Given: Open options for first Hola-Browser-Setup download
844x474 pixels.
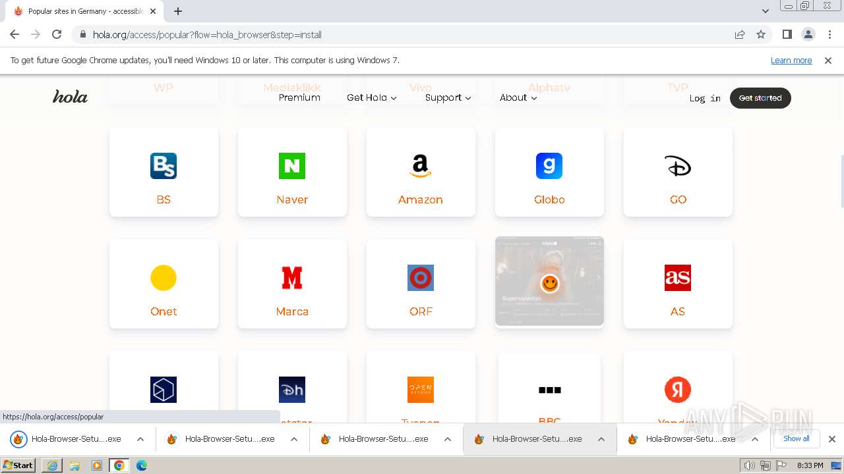Looking at the screenshot, I should (140, 439).
